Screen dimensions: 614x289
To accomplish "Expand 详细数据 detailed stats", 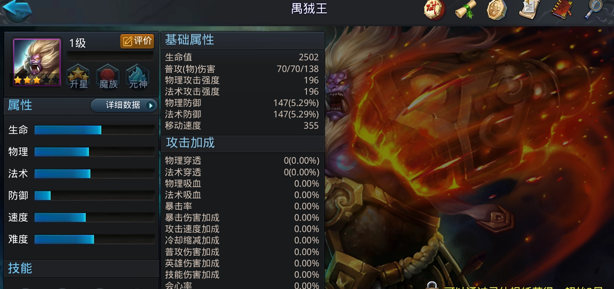I will (x=124, y=105).
